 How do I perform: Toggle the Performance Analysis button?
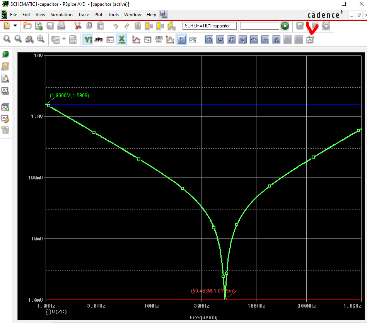click(110, 39)
